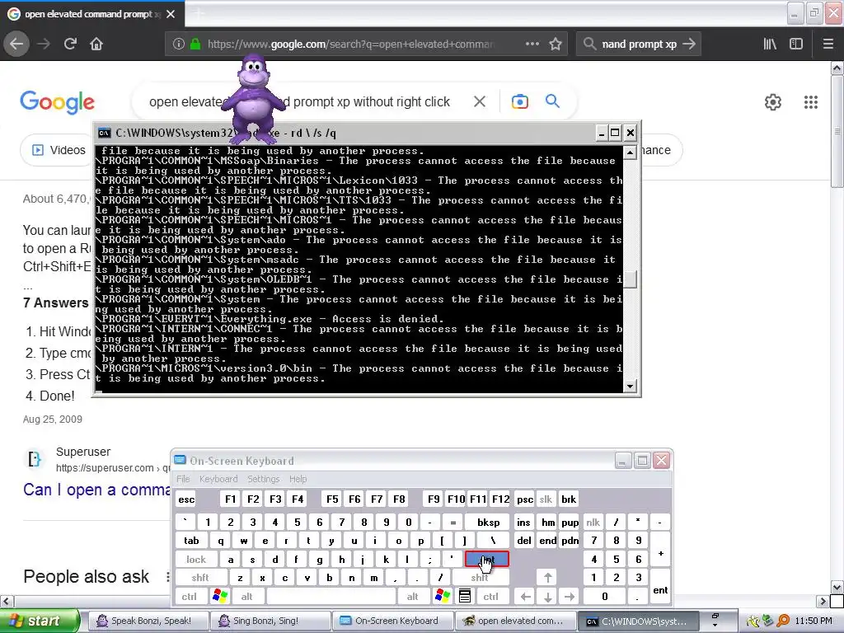Toggle the left ctrl key on keyboard
This screenshot has height=633, width=844.
pos(189,597)
